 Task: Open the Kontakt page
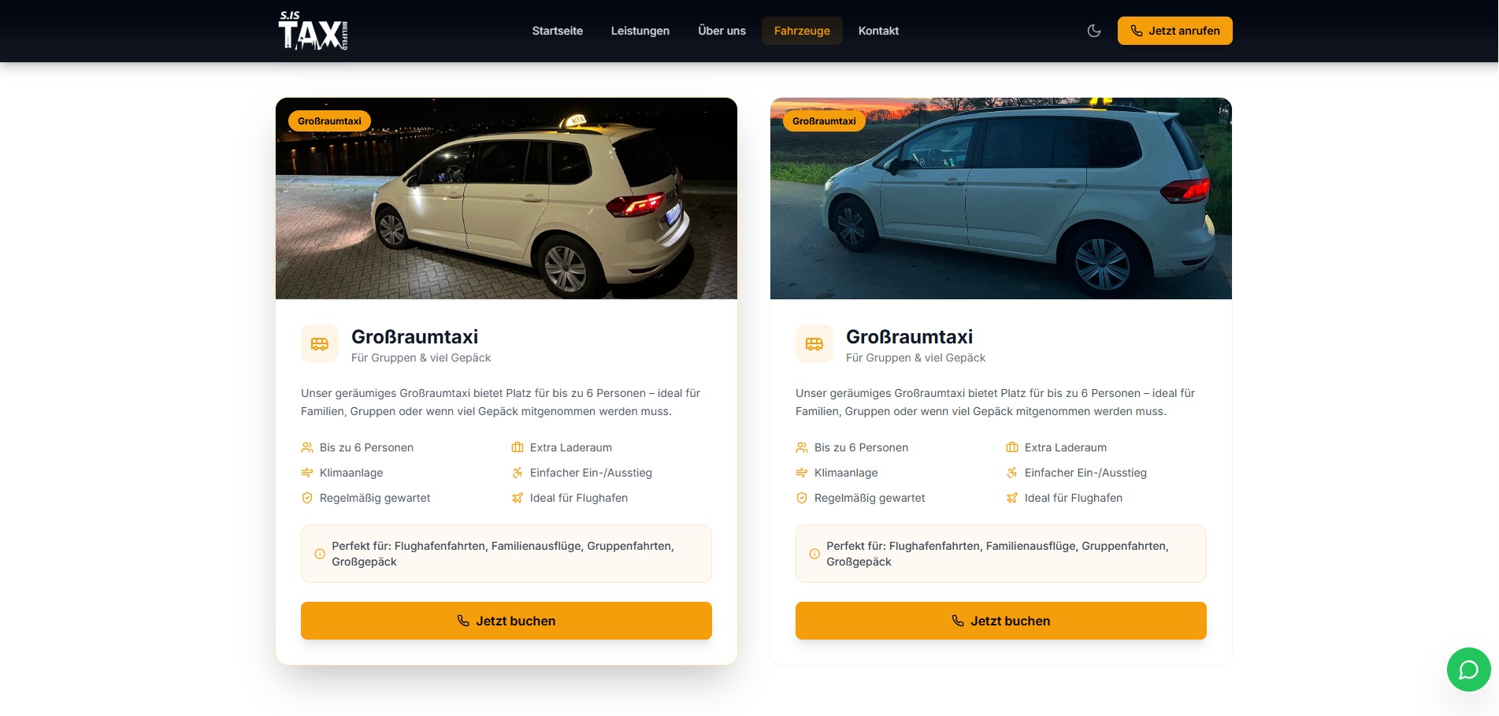pyautogui.click(x=878, y=31)
